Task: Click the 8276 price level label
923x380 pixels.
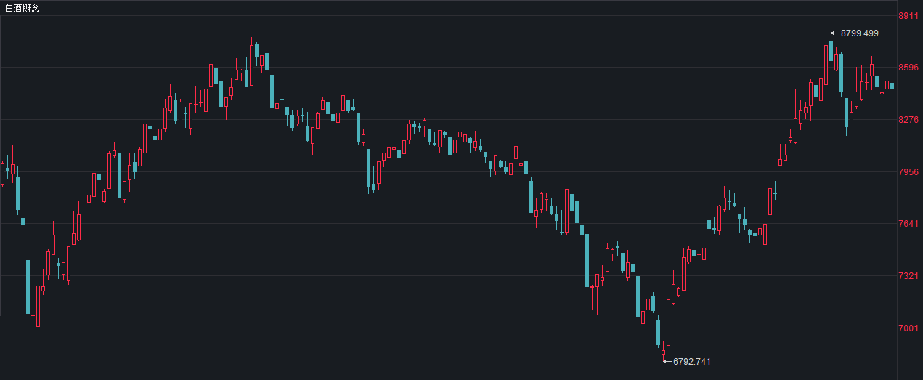Action: [x=908, y=120]
